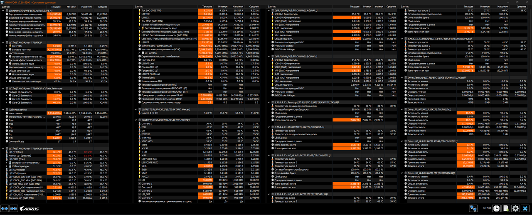532x215 pixels.
Task: Select the Частота шины row
Action: pyautogui.click(x=55, y=53)
